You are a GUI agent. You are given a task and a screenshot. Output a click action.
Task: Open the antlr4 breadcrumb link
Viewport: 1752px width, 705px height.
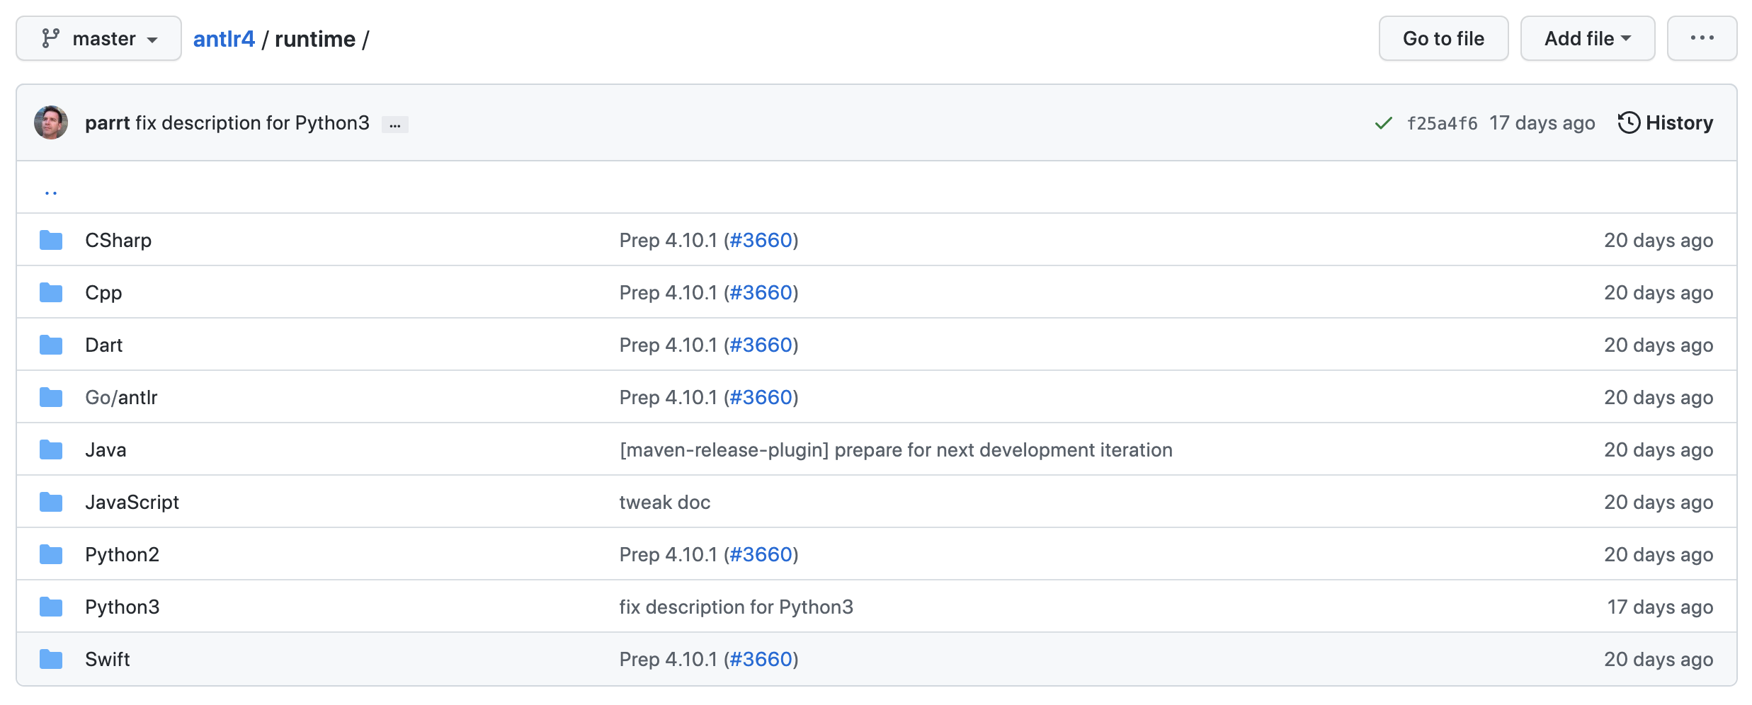[224, 38]
